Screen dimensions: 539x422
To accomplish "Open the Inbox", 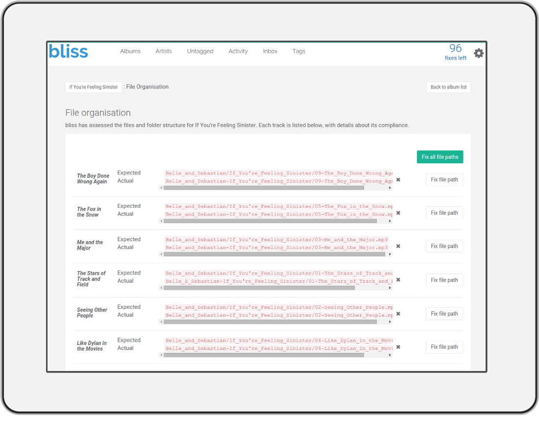I will (270, 51).
